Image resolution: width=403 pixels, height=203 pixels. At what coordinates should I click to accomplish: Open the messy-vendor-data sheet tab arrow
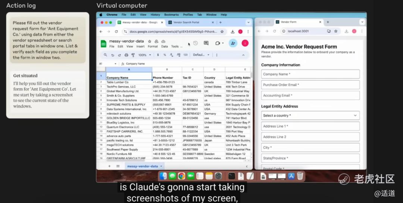tap(161, 166)
